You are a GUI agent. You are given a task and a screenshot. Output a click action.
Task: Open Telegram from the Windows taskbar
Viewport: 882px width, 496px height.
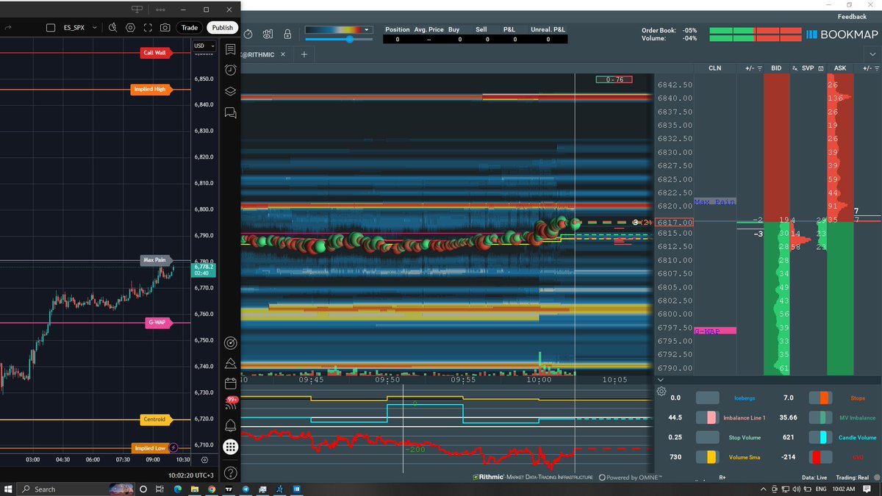tap(245, 489)
